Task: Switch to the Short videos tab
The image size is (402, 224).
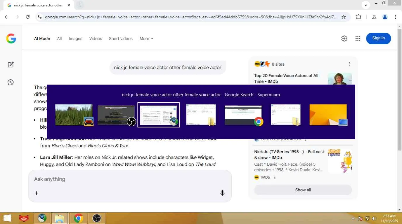Action: pyautogui.click(x=121, y=38)
